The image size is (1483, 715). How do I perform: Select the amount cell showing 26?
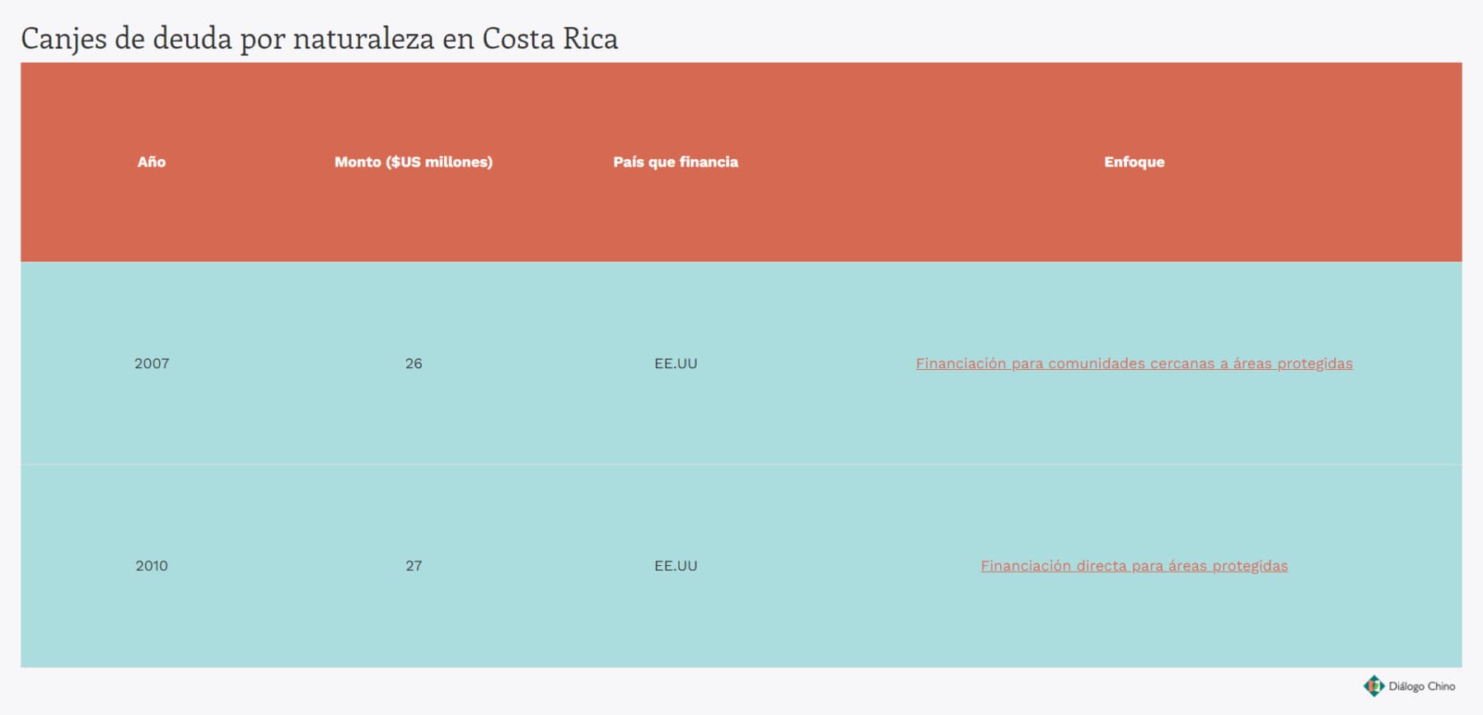(x=414, y=363)
